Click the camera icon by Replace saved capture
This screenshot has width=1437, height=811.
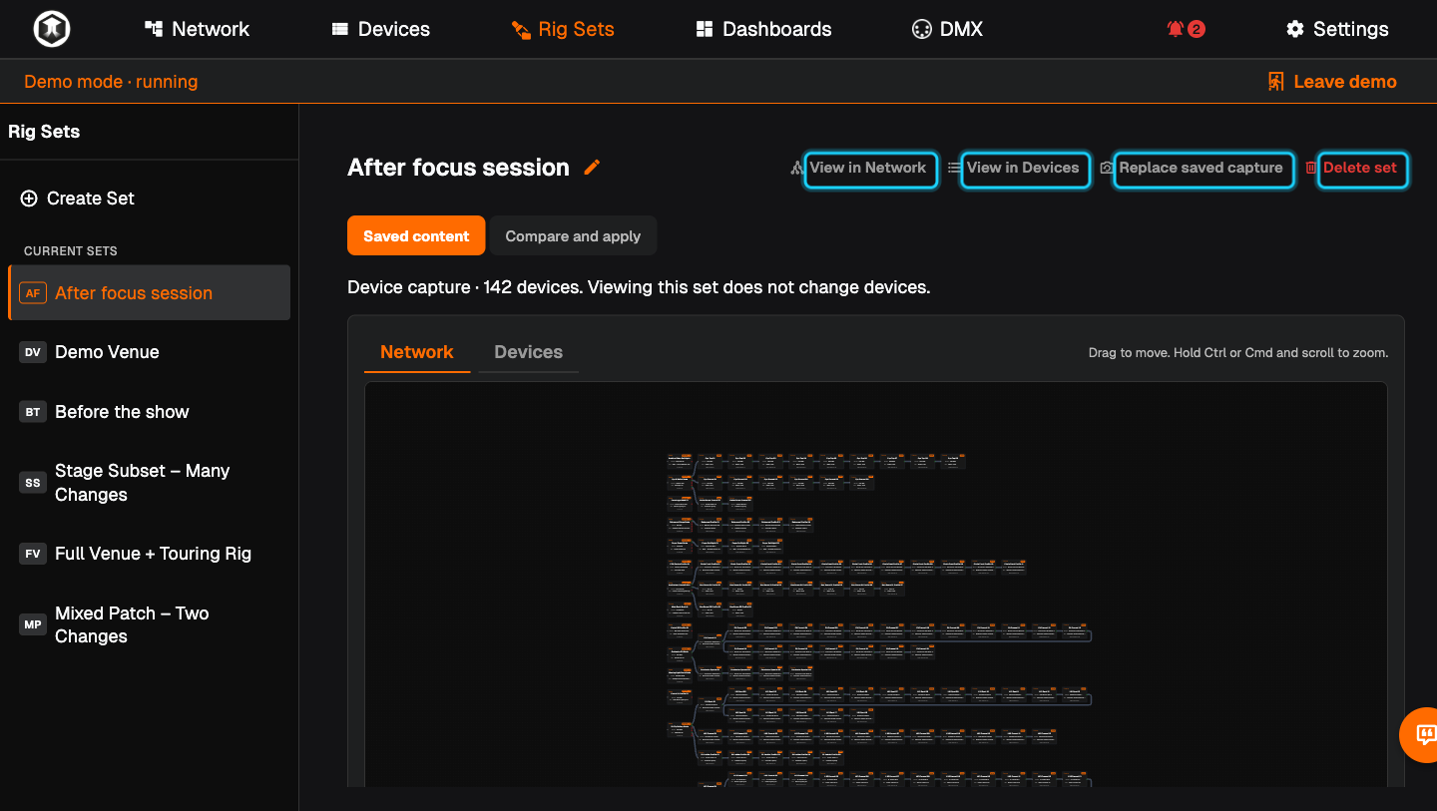(1106, 168)
